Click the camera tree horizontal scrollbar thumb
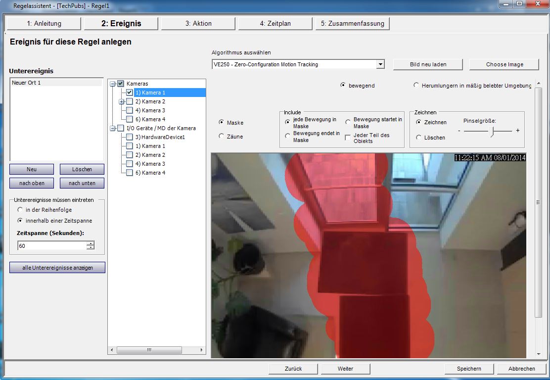The height and width of the screenshot is (380, 550). (149, 350)
